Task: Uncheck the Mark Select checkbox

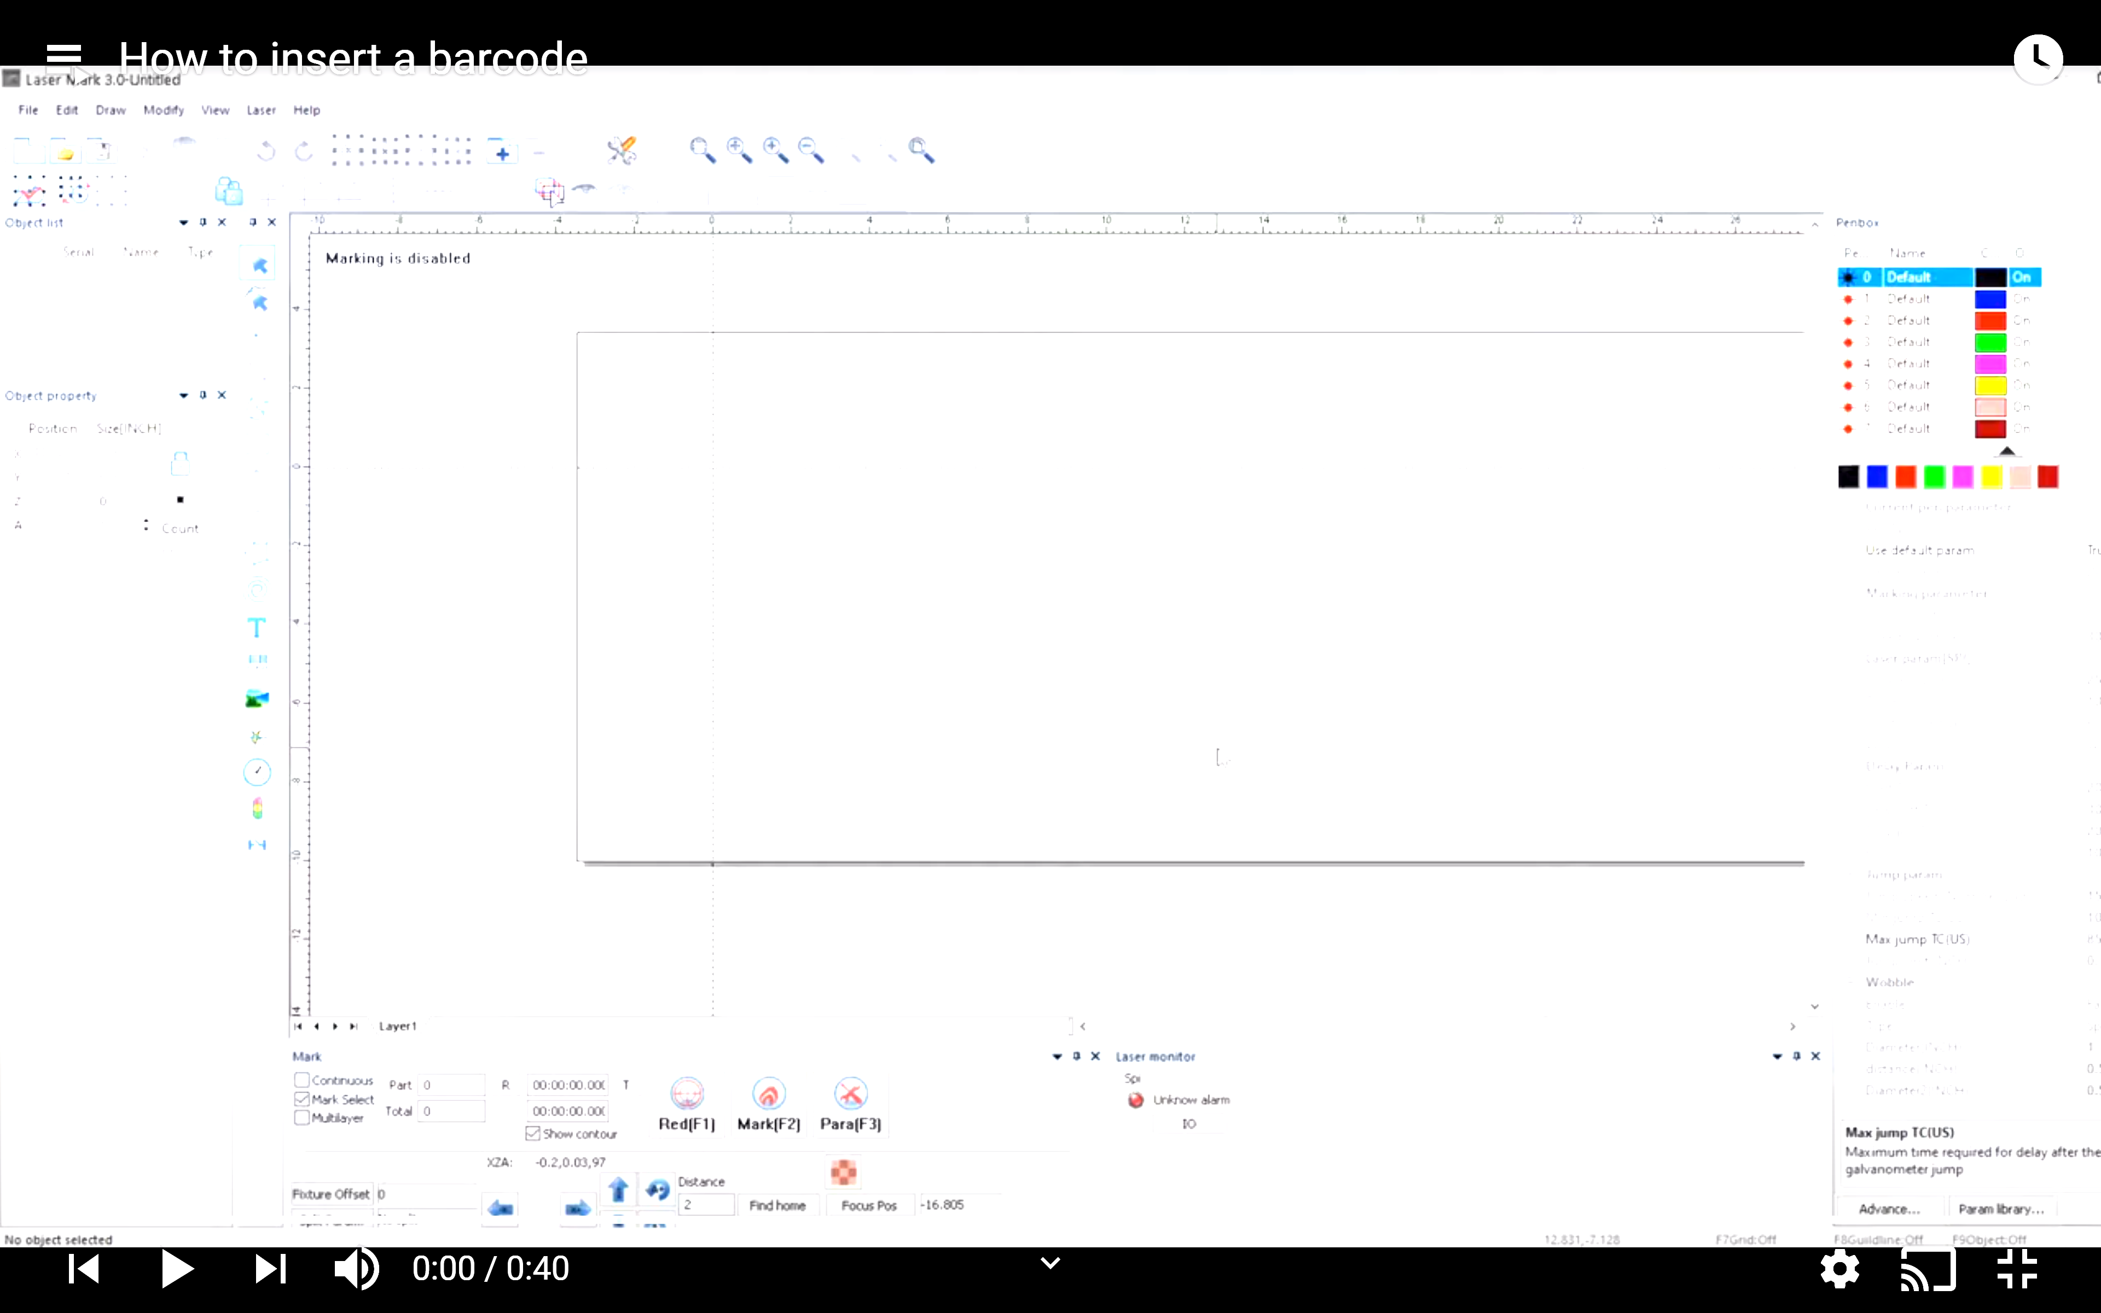Action: [302, 1100]
